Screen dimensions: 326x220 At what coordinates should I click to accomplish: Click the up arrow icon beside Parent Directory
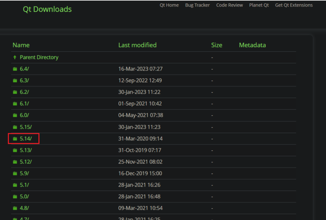point(15,57)
